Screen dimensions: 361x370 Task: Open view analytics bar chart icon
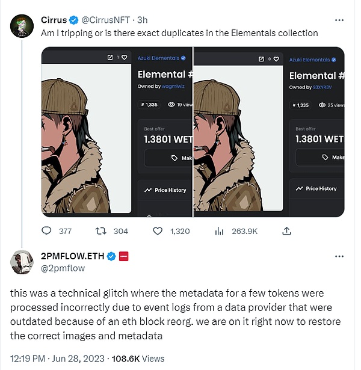click(220, 231)
